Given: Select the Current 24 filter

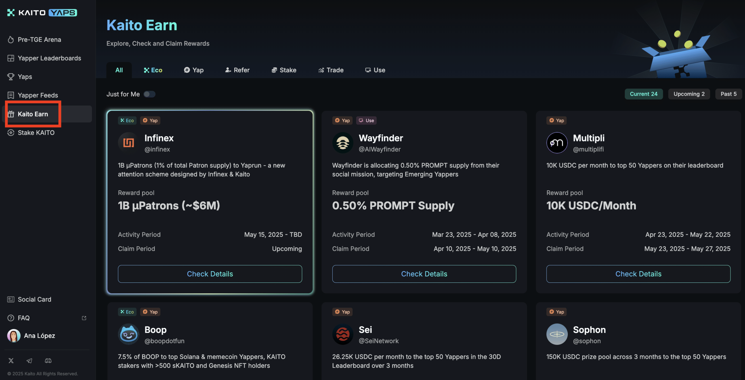Looking at the screenshot, I should 644,94.
